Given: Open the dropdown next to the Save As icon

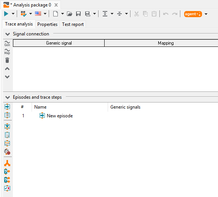Looking at the screenshot, I should tap(94, 14).
